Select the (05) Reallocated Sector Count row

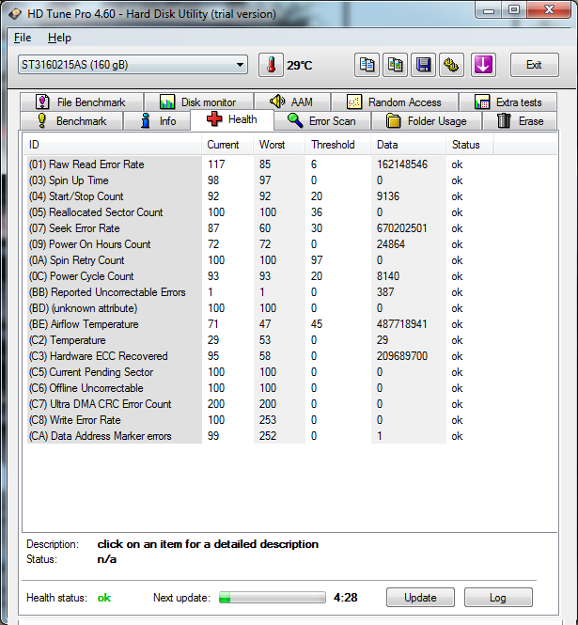(x=259, y=212)
